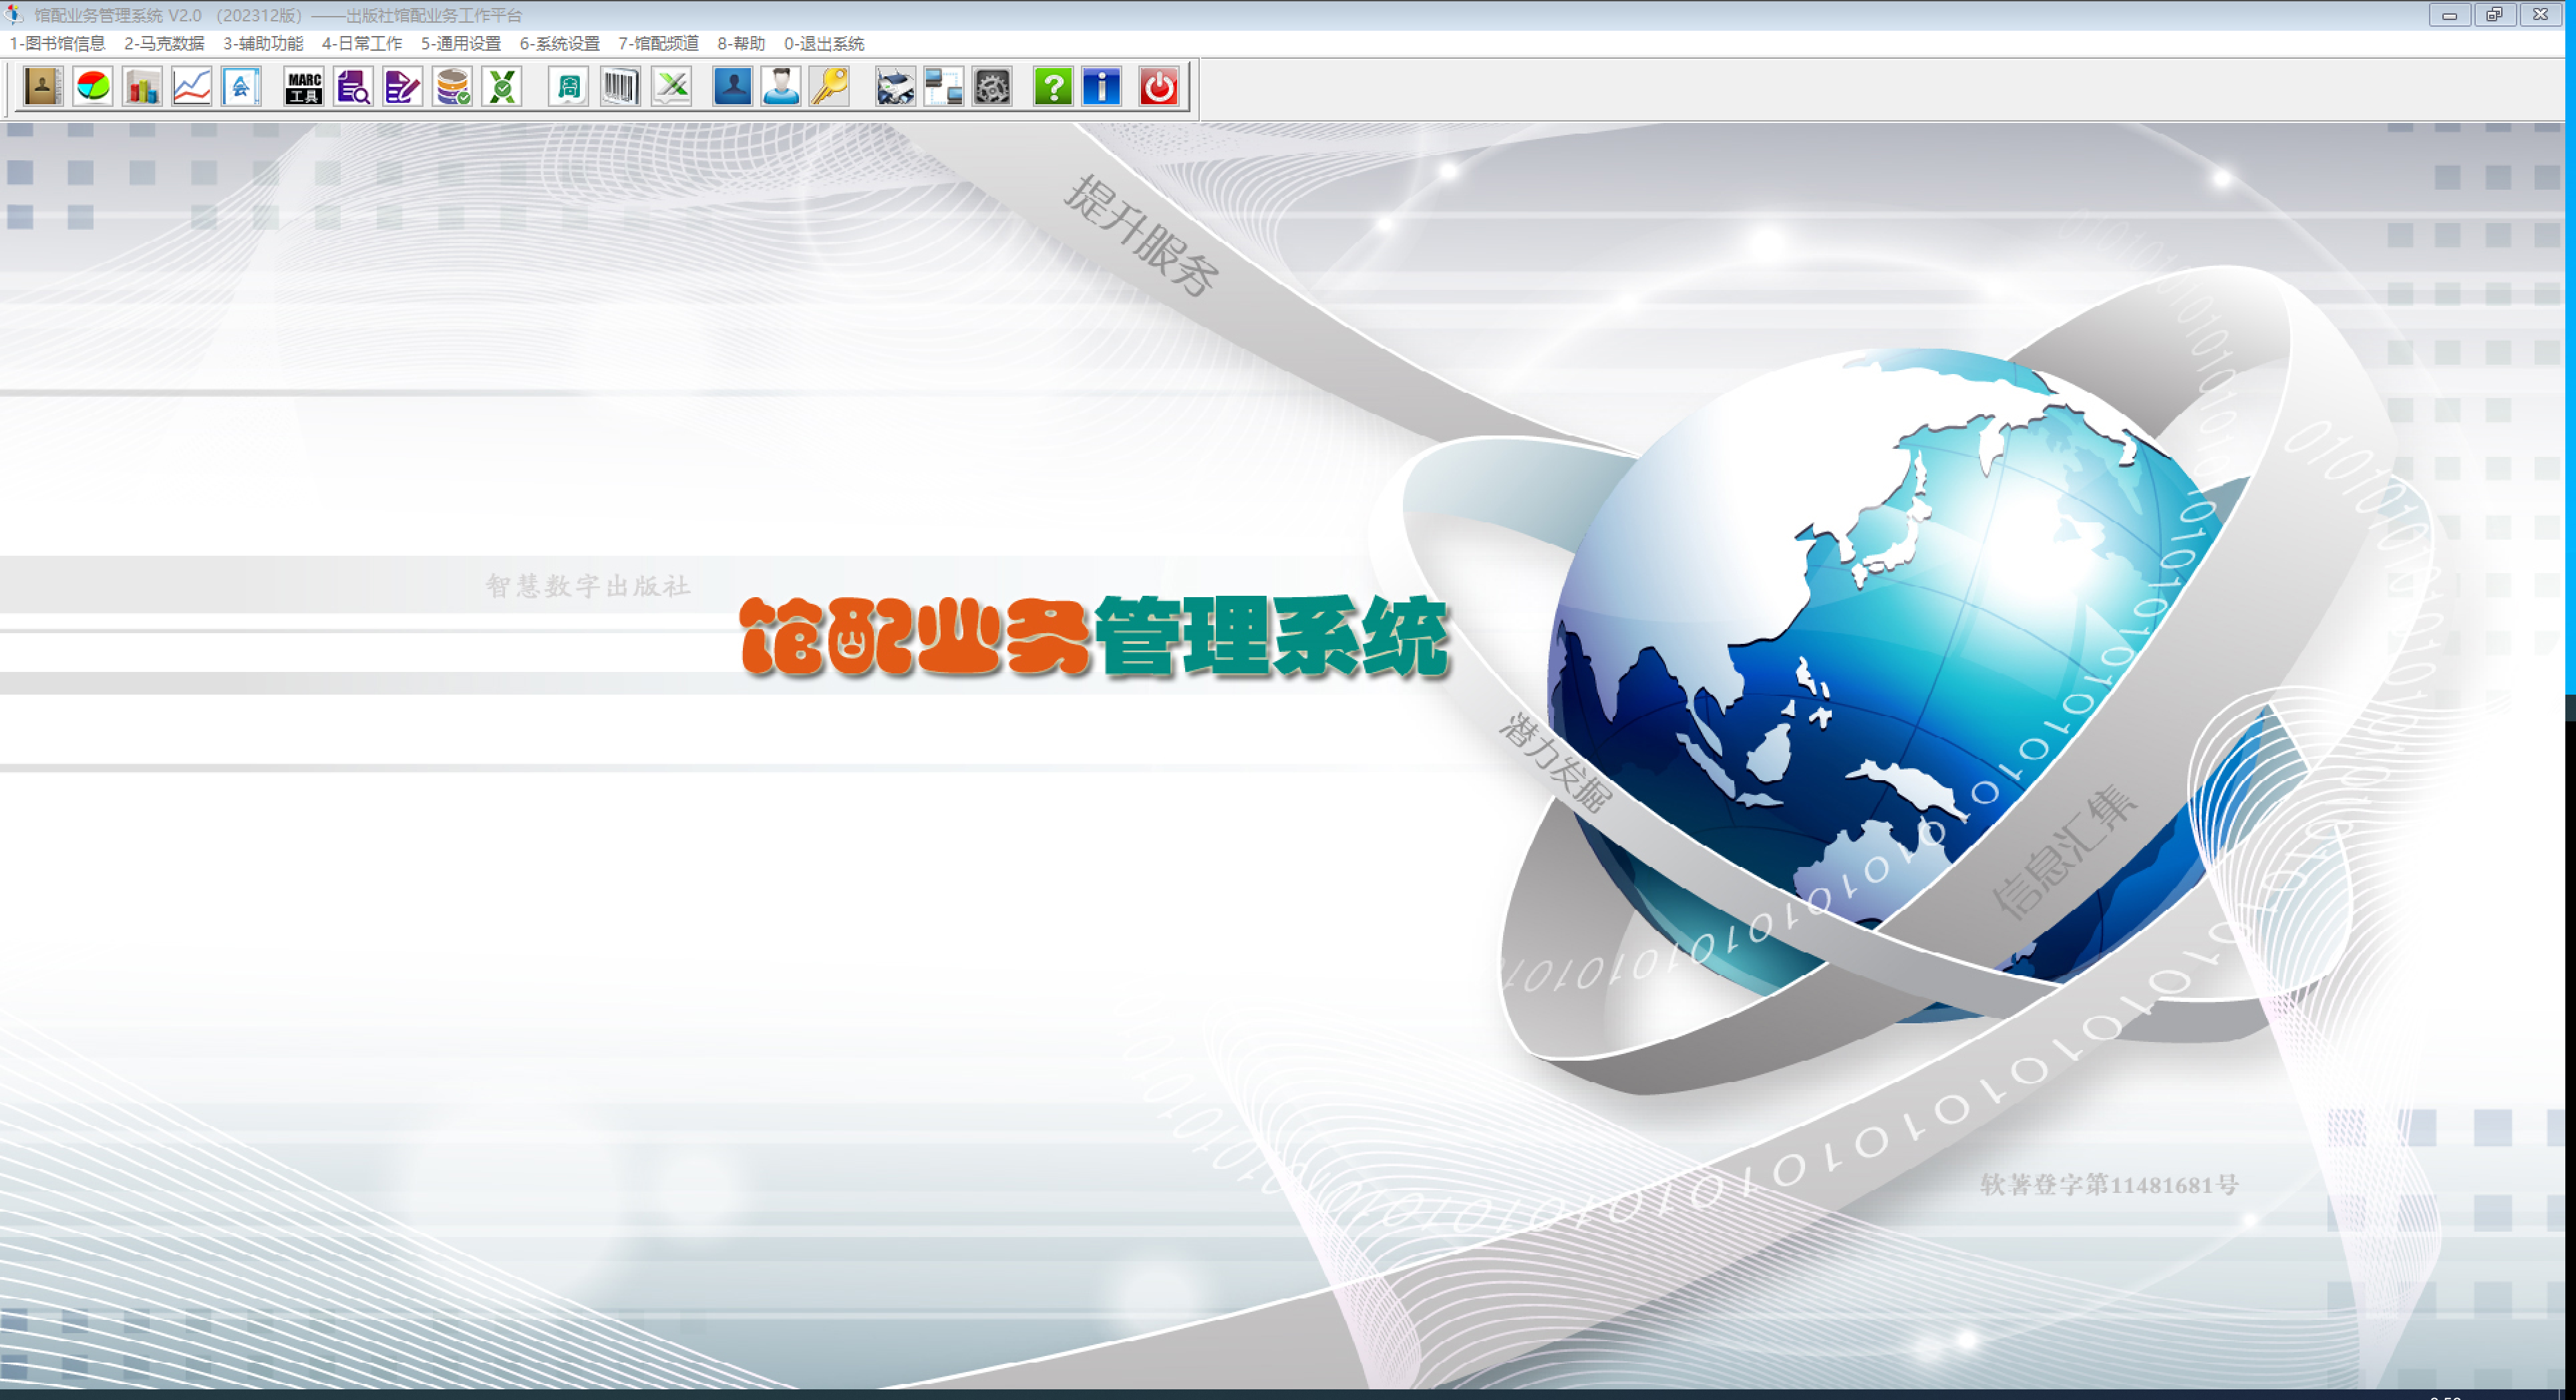Screen dimensions: 2576x1400
Task: Click the printer icon
Action: [895, 87]
